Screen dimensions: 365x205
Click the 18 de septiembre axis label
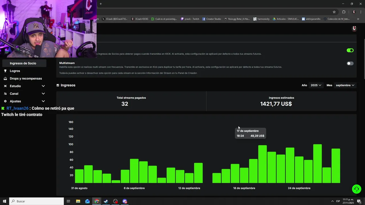pyautogui.click(x=244, y=188)
